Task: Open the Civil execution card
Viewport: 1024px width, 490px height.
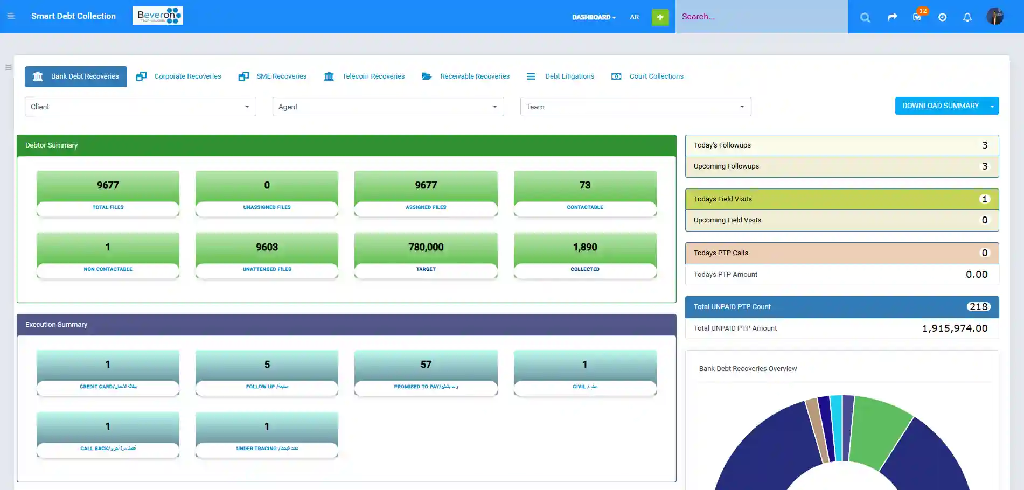Action: click(x=585, y=373)
